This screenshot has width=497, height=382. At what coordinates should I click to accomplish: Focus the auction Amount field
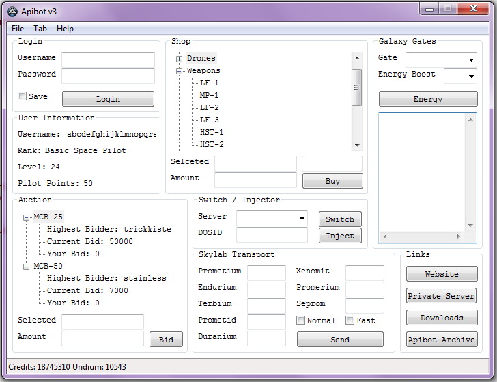pyautogui.click(x=102, y=338)
